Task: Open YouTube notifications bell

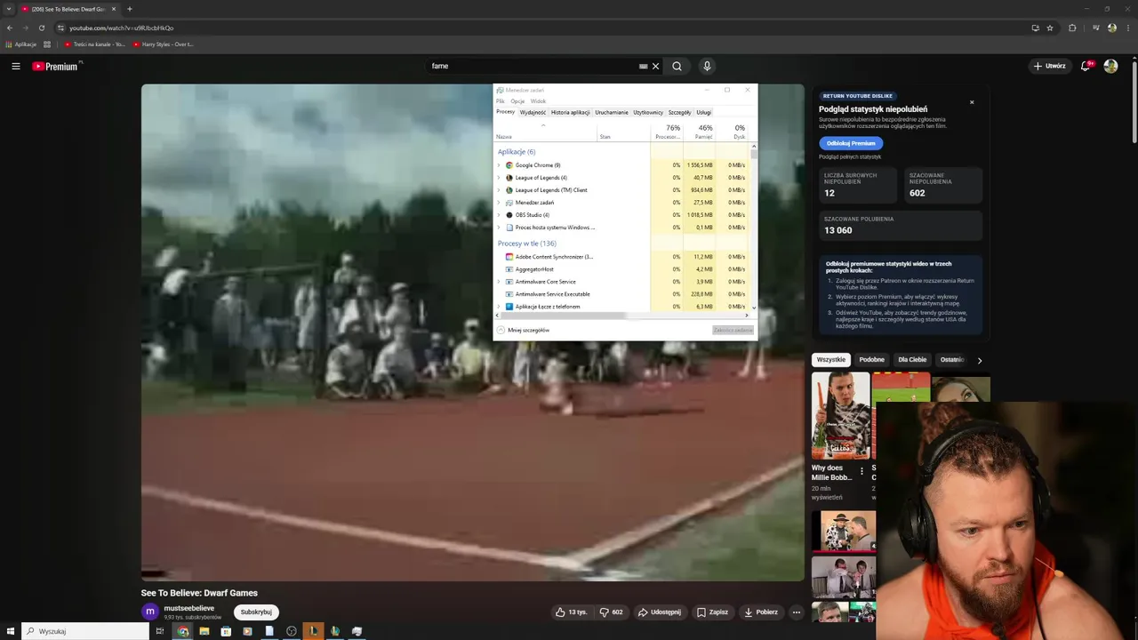Action: (1086, 66)
